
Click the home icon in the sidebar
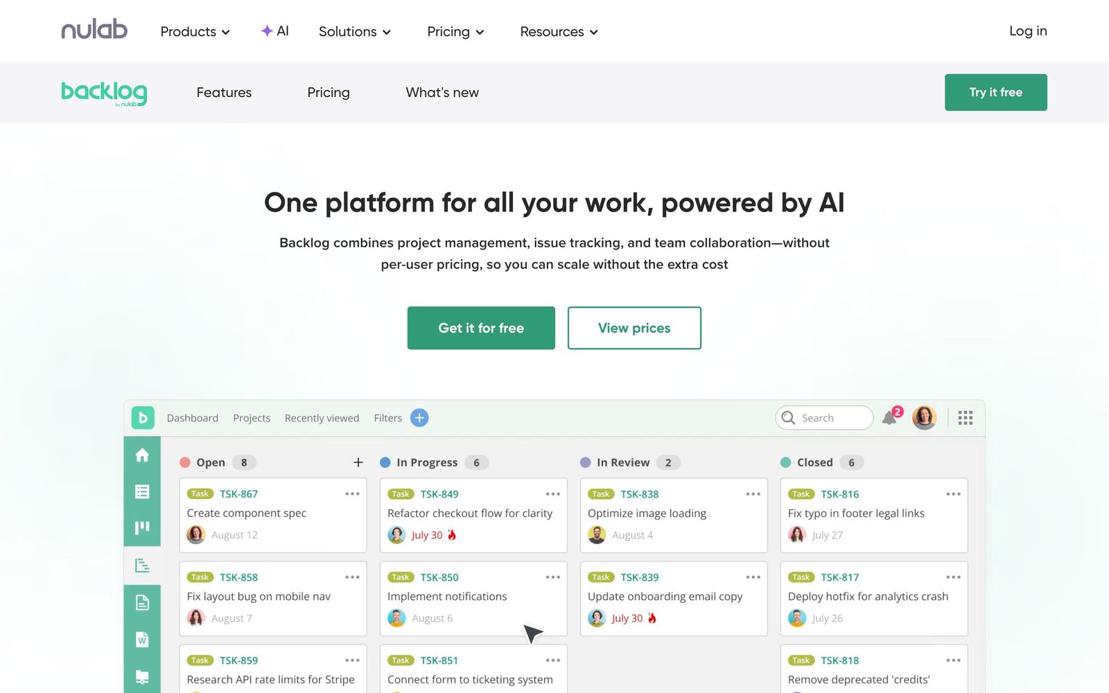(x=142, y=455)
